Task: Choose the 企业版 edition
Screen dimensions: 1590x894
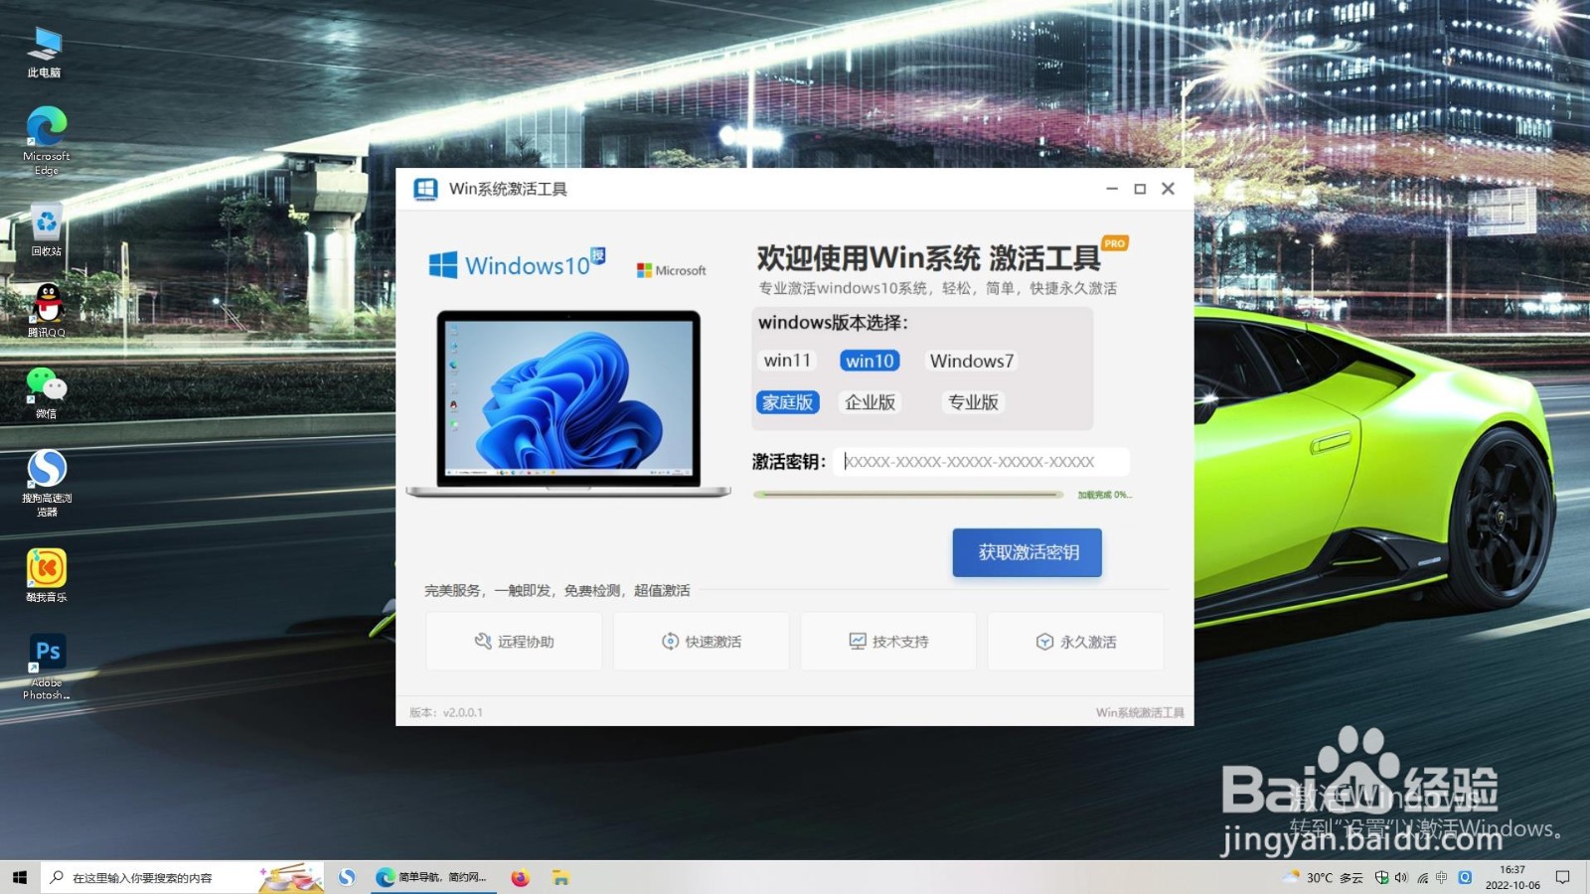Action: tap(870, 402)
